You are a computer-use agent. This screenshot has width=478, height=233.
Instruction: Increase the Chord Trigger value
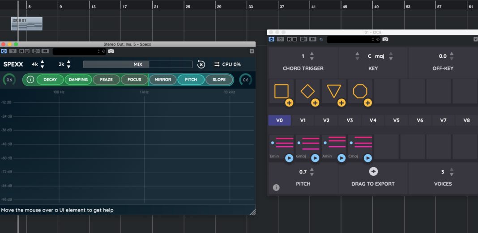(x=312, y=54)
